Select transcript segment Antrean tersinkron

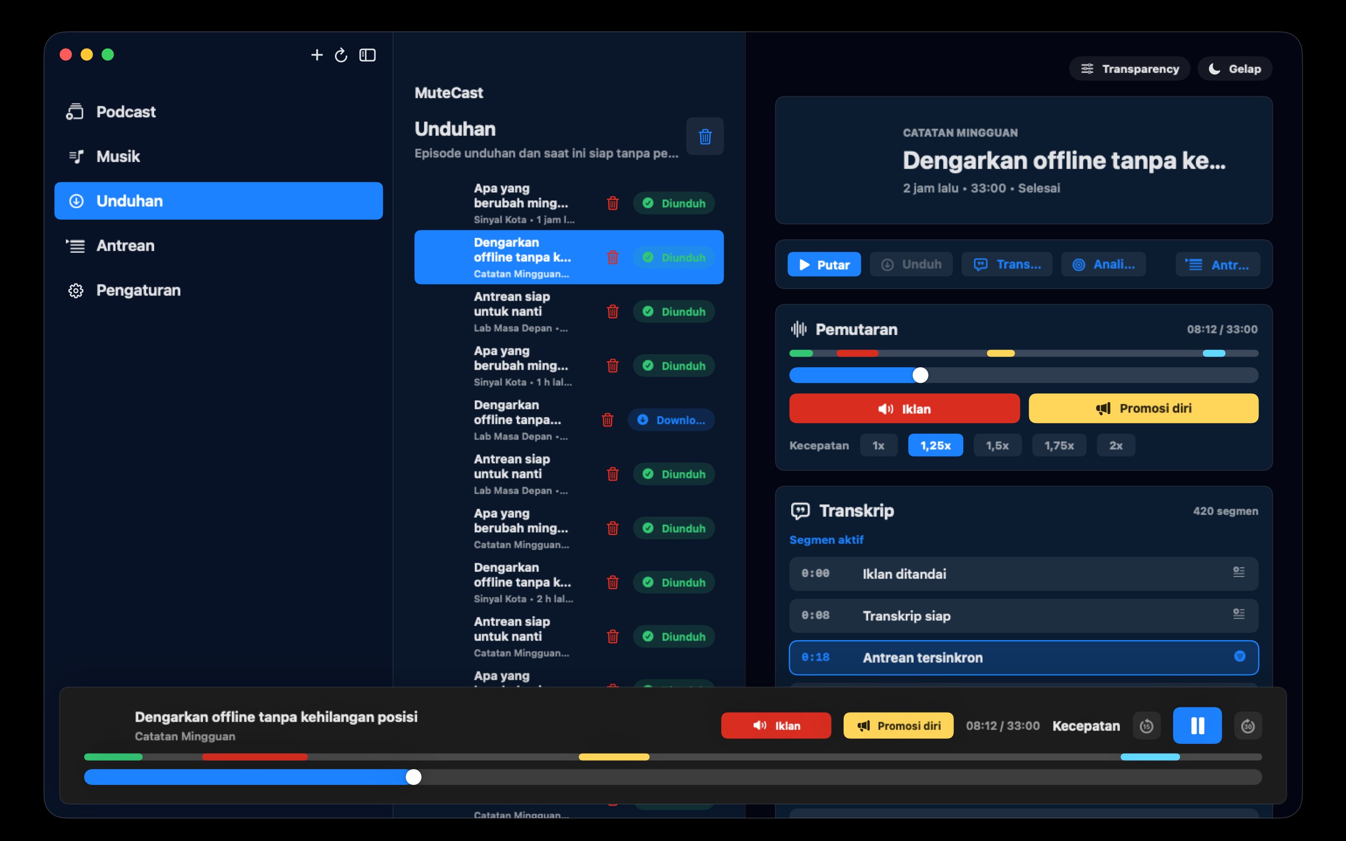coord(1024,657)
